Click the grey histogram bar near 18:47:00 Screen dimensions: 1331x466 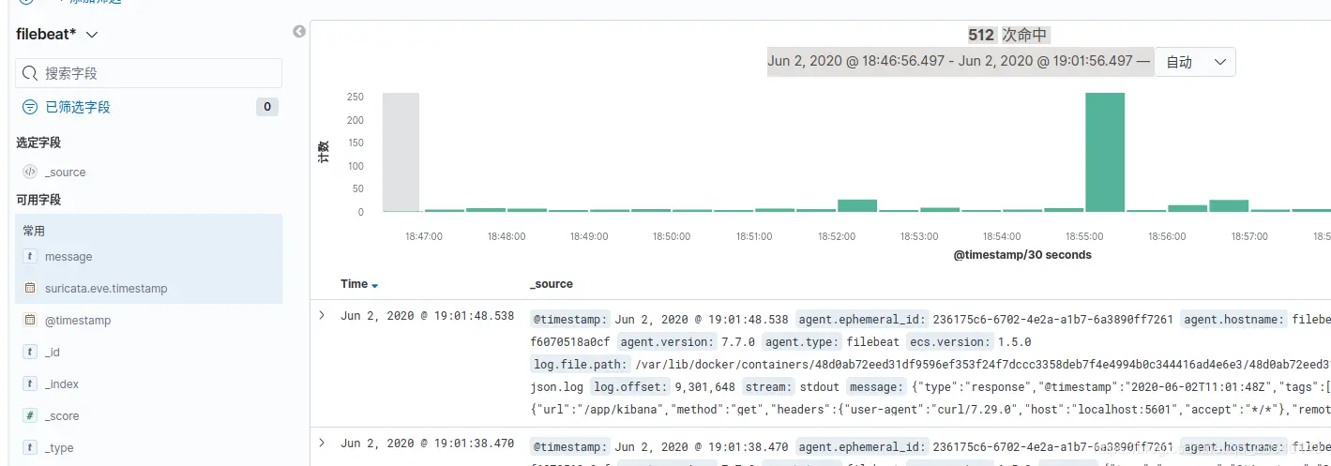[x=401, y=152]
